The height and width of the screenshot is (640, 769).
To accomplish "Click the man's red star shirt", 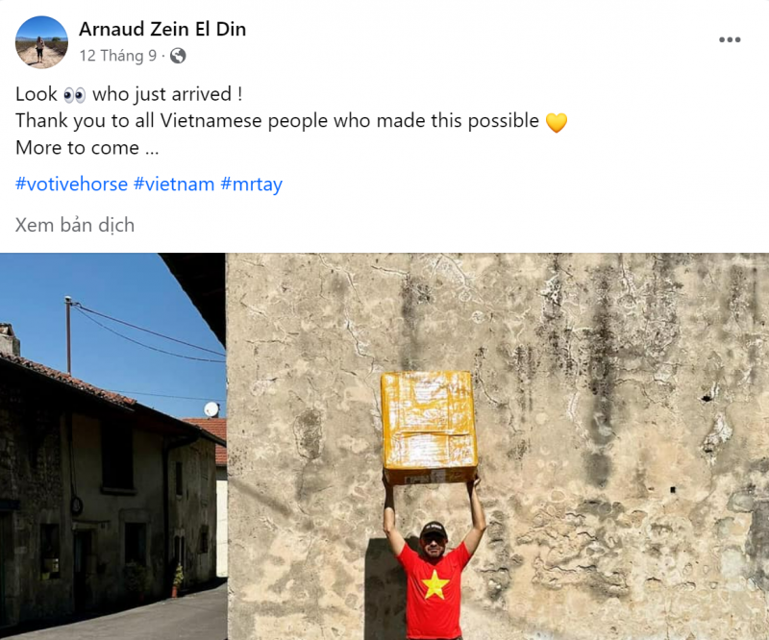I will pyautogui.click(x=434, y=590).
